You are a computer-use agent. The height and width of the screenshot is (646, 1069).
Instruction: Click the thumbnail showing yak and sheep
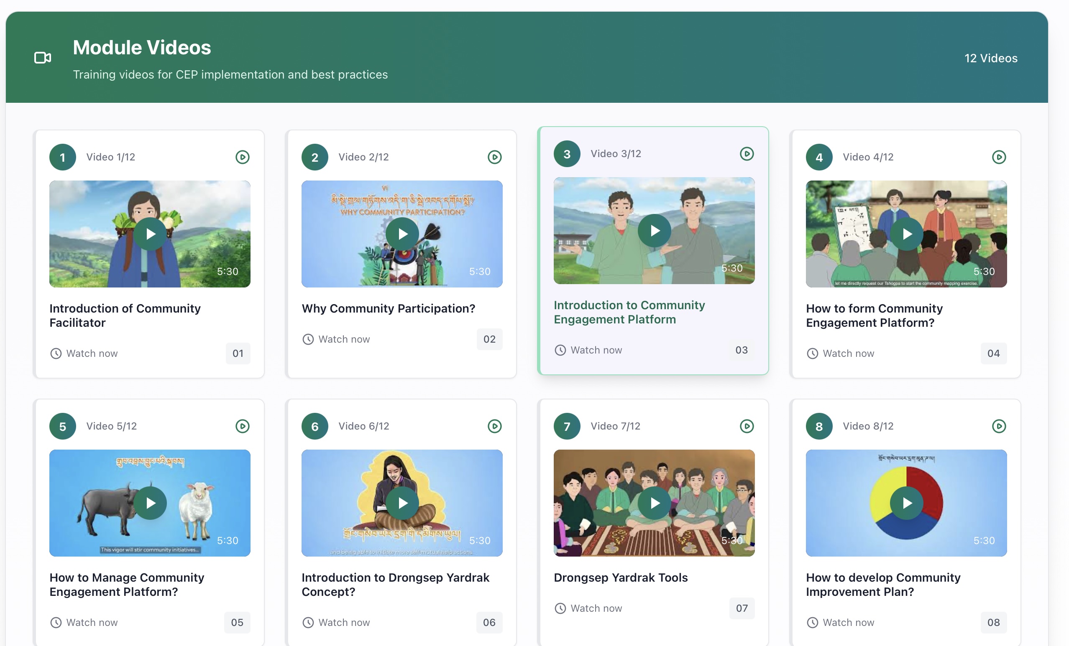(x=150, y=504)
